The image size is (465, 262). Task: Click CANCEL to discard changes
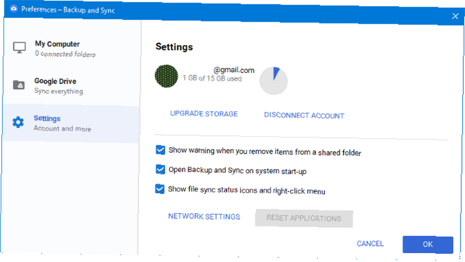370,243
